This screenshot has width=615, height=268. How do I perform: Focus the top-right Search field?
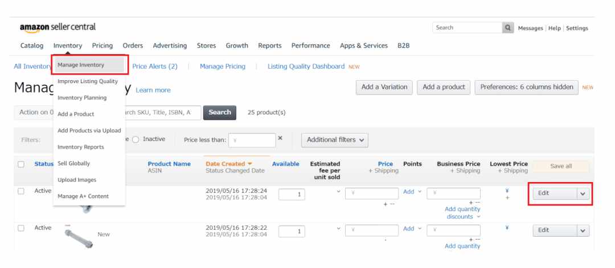pyautogui.click(x=468, y=28)
